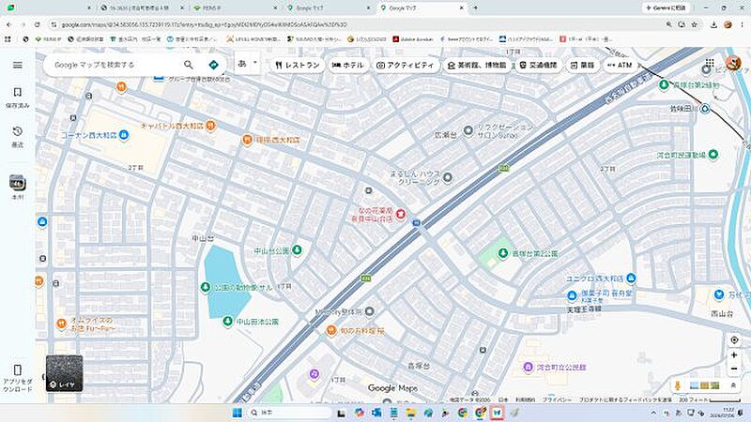Viewport: 751px width, 422px height.
Task: Toggle the 200 フィート scale bar units
Action: [x=709, y=399]
